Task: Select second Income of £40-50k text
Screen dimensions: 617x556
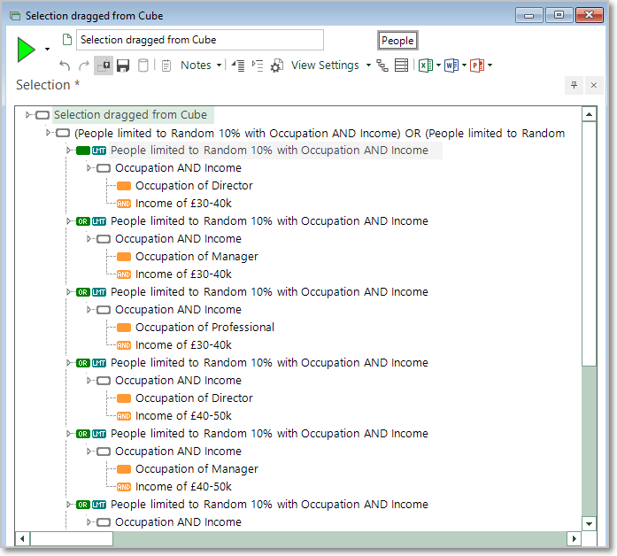Action: pyautogui.click(x=183, y=487)
